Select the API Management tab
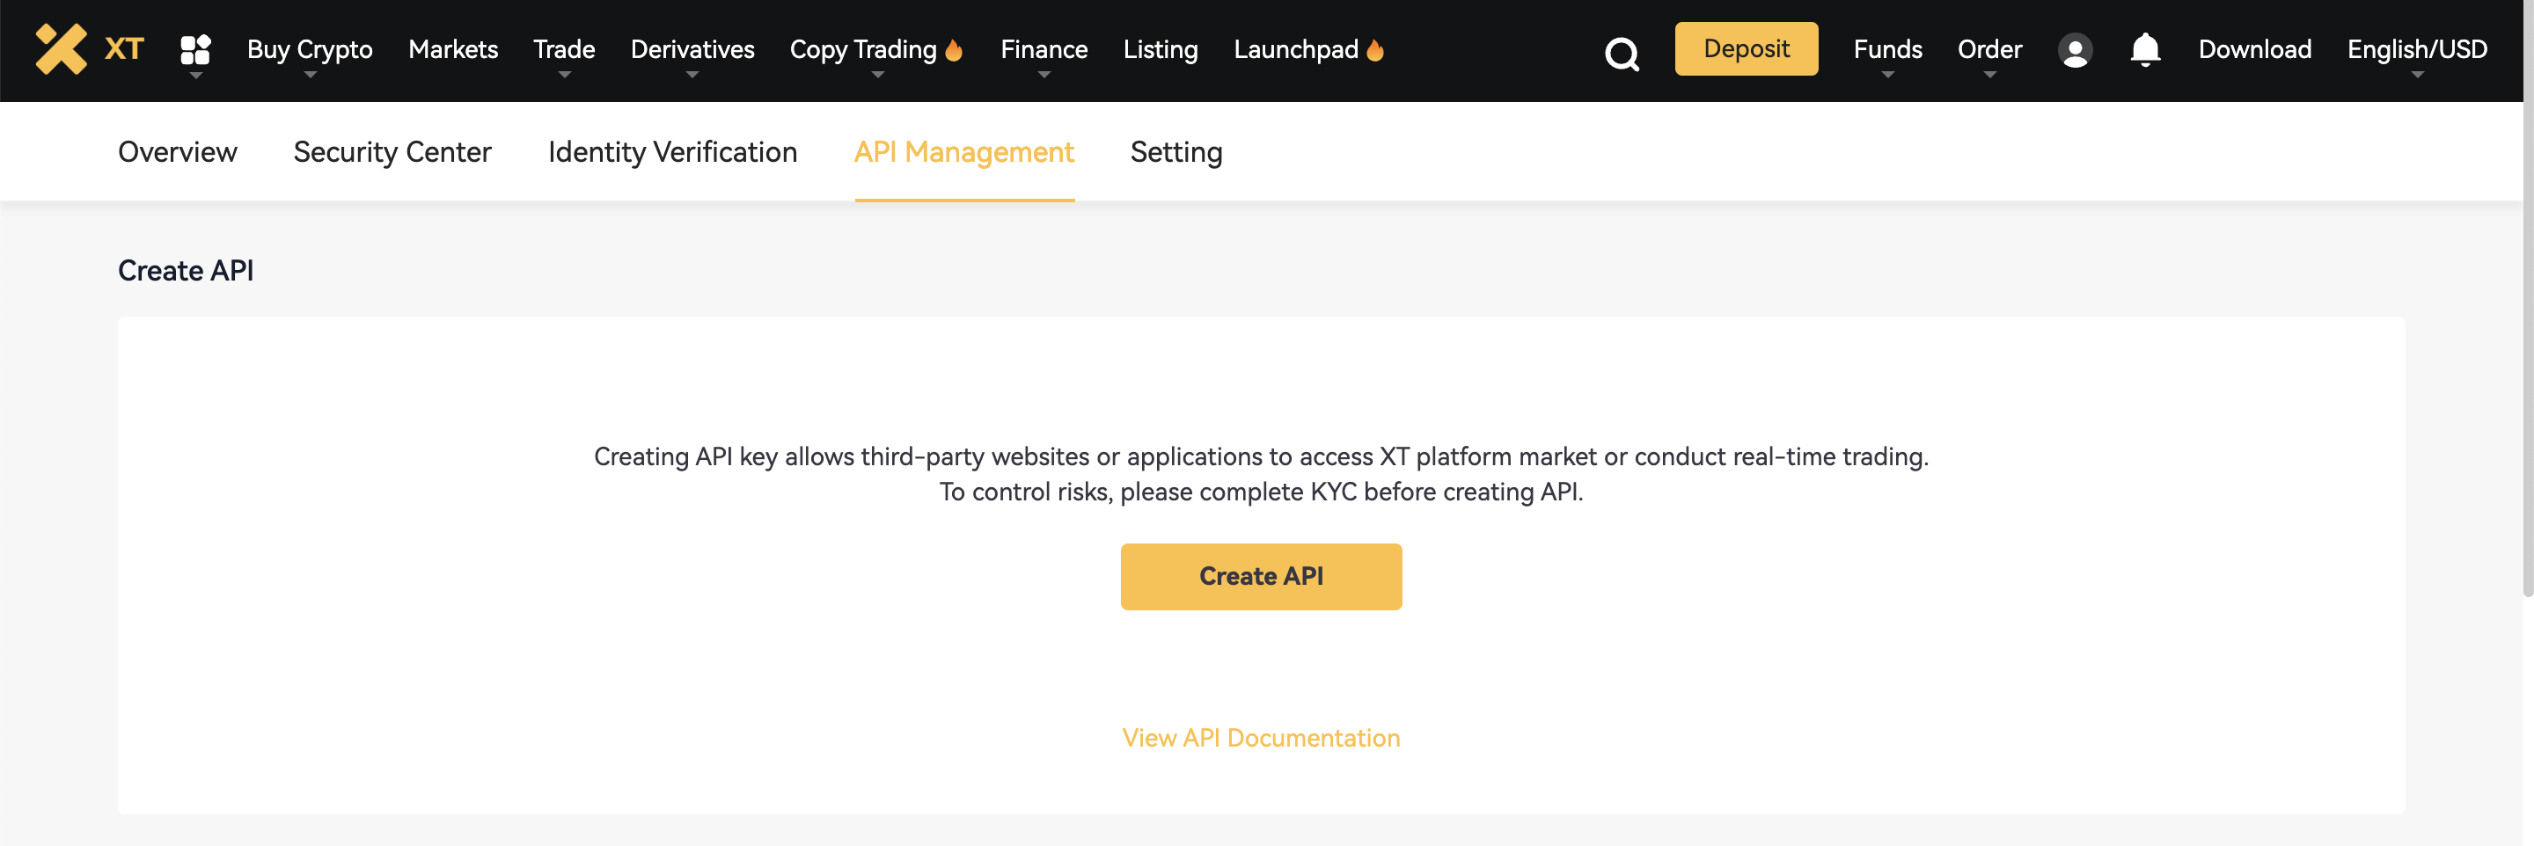 (964, 152)
